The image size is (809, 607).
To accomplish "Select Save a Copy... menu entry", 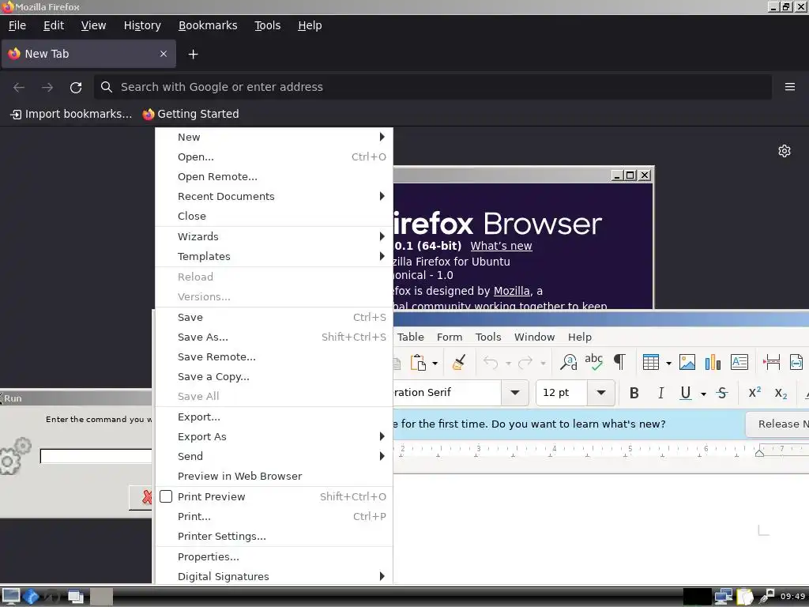I will [274, 377].
